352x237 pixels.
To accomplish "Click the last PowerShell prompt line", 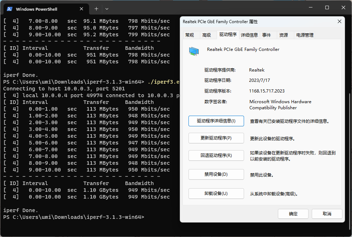I will coord(74,217).
